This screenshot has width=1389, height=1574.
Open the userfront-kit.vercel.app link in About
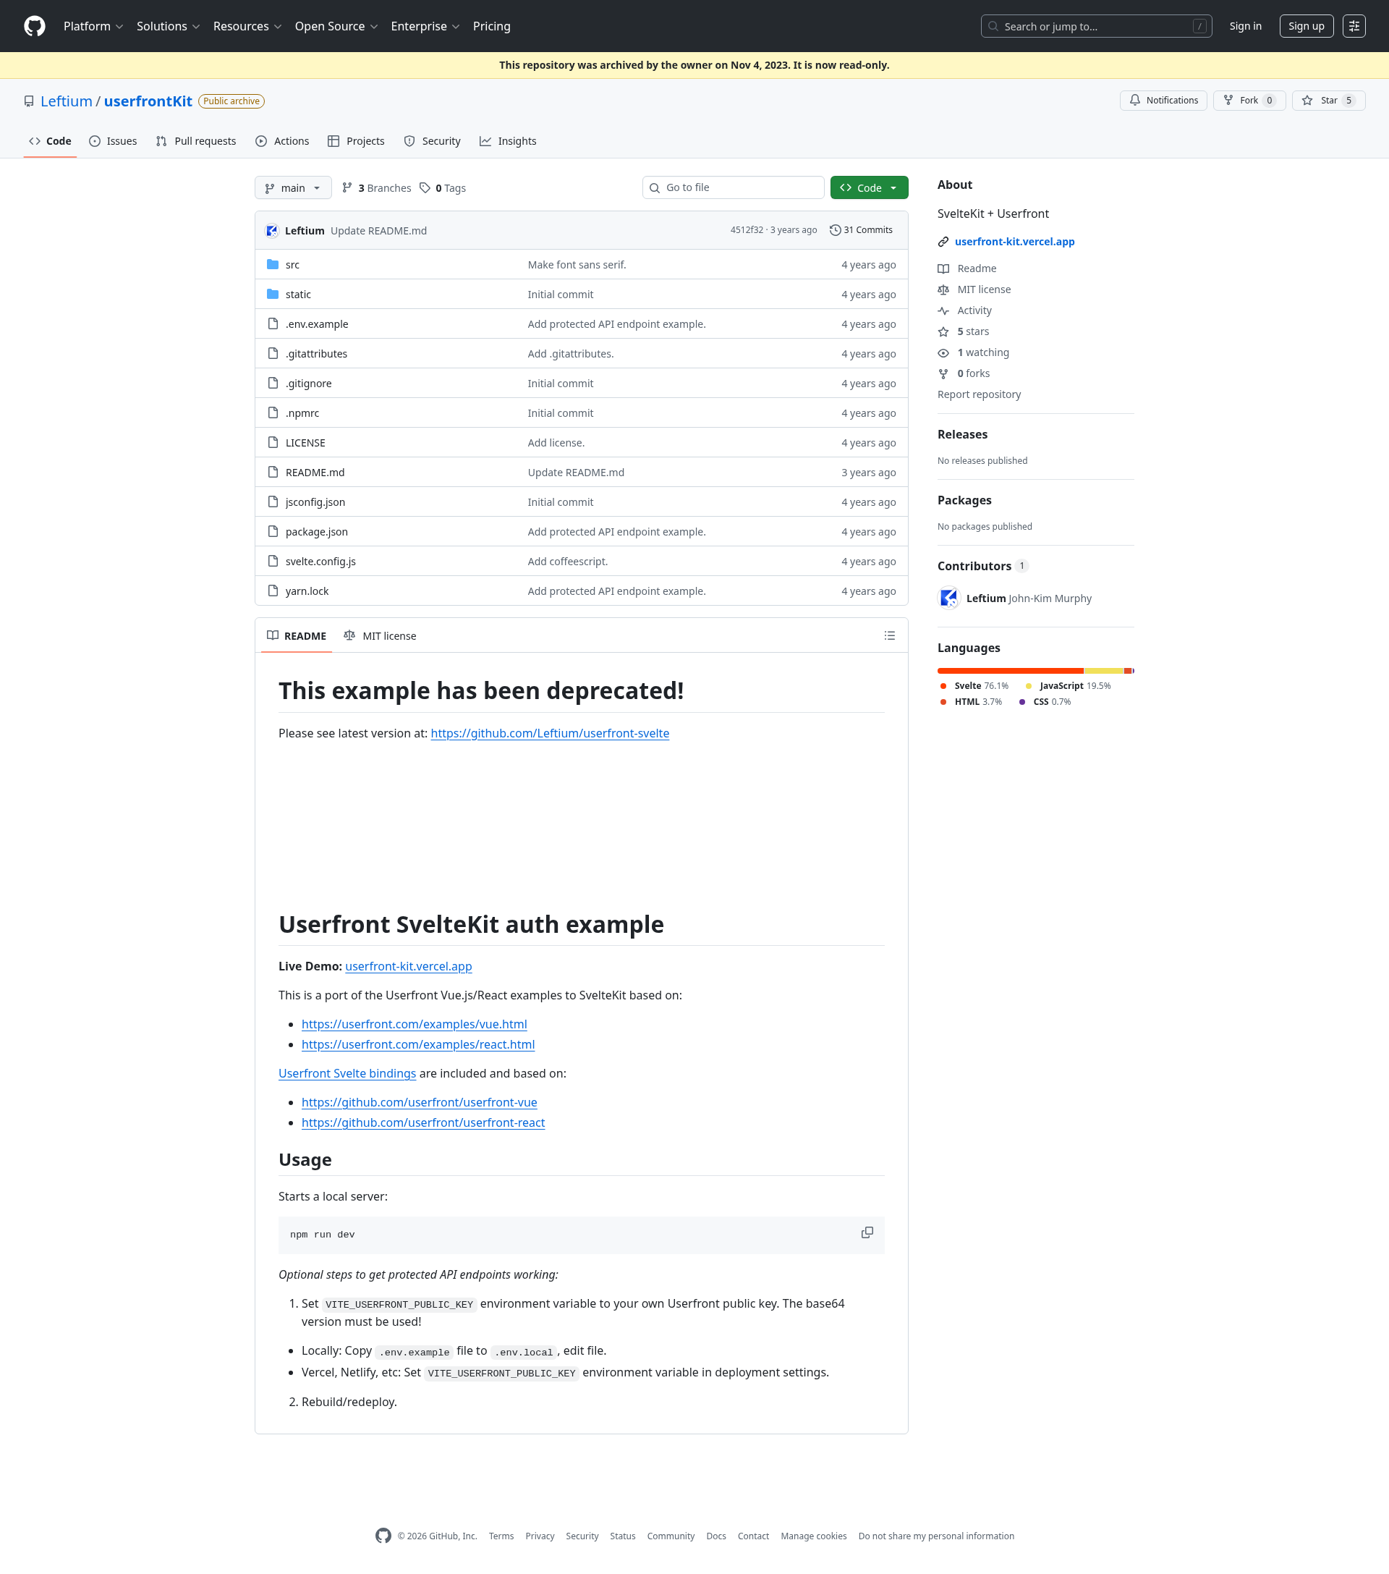tap(1014, 242)
